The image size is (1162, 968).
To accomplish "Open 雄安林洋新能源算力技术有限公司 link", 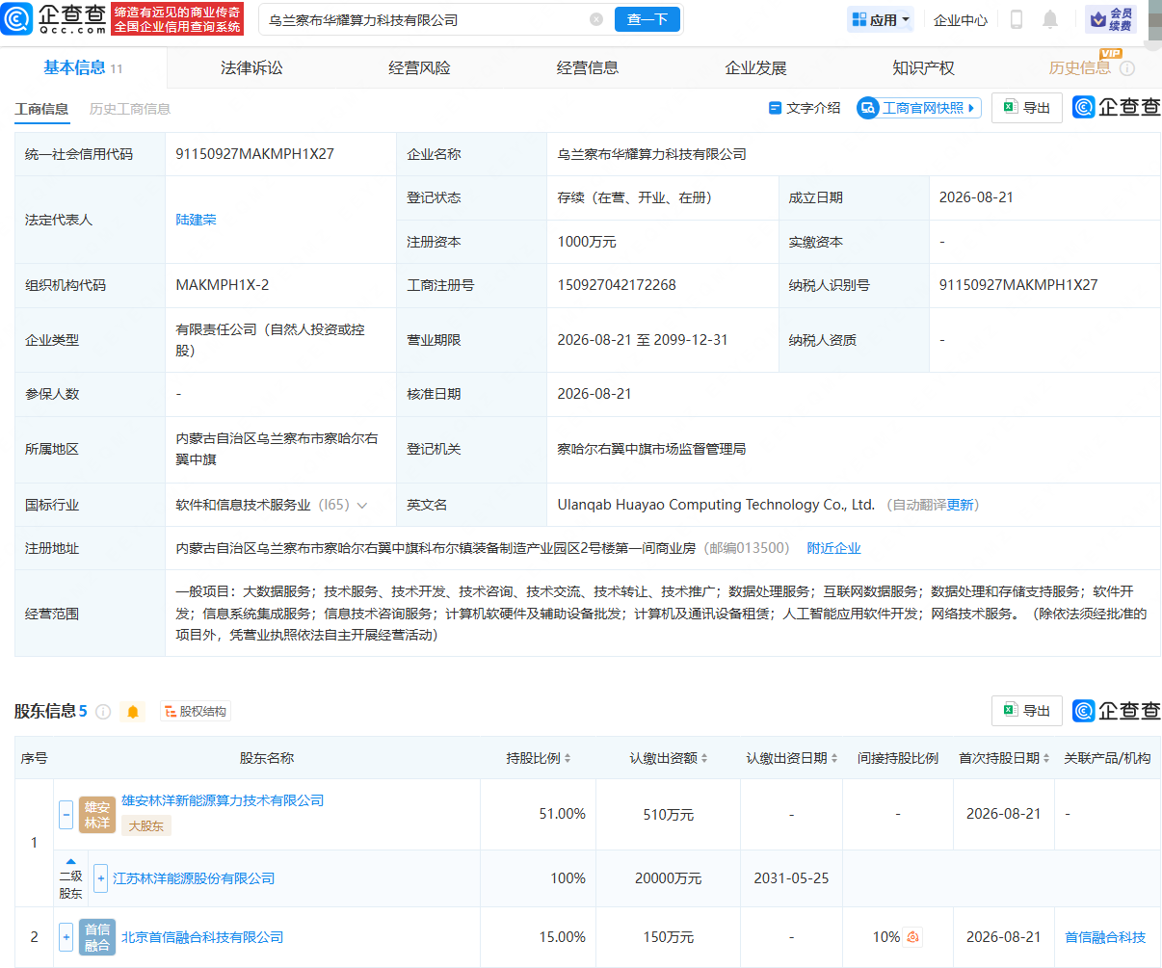I will [223, 800].
